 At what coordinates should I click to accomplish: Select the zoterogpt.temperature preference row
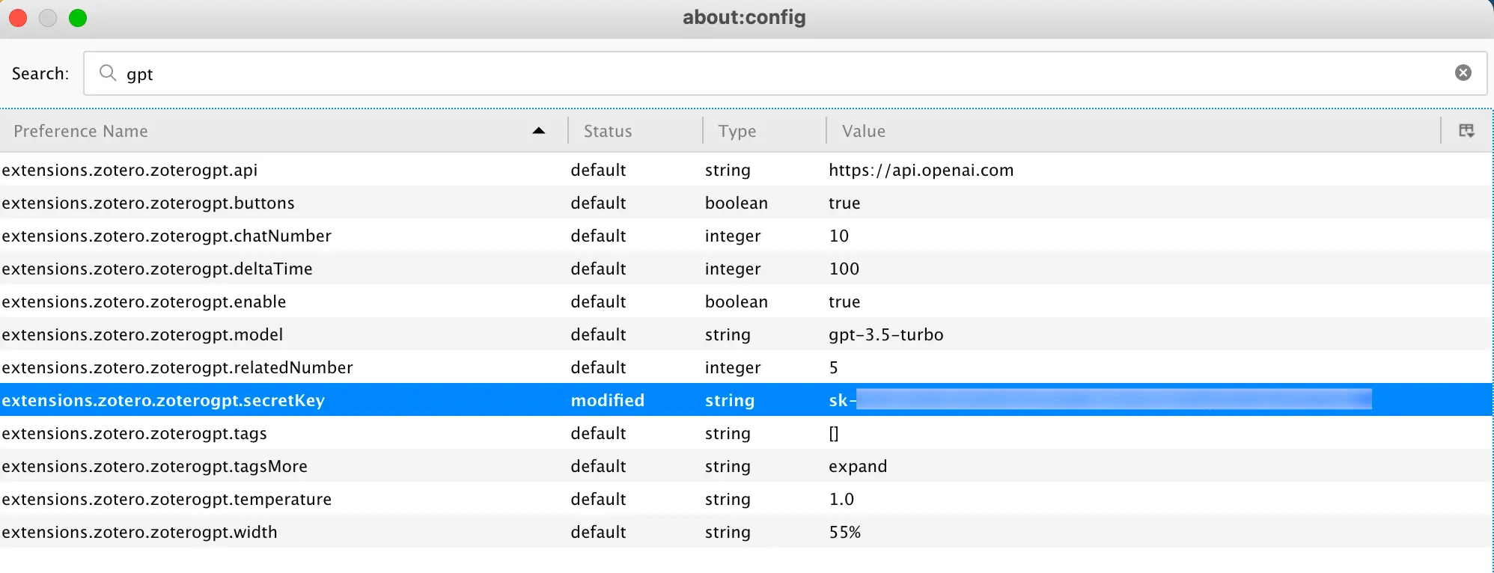[x=166, y=499]
